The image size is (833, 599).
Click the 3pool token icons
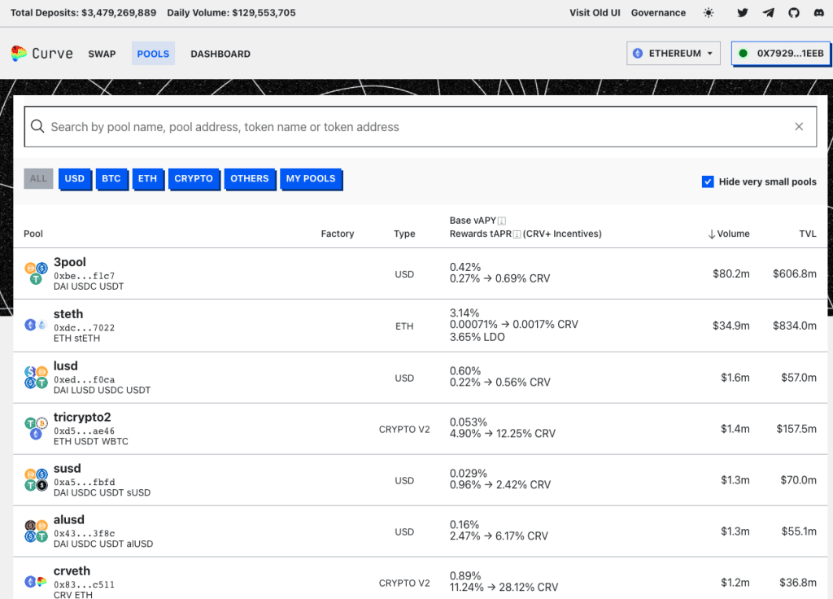pos(36,273)
